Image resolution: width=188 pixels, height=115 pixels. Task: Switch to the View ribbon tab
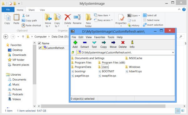(x=42, y=10)
